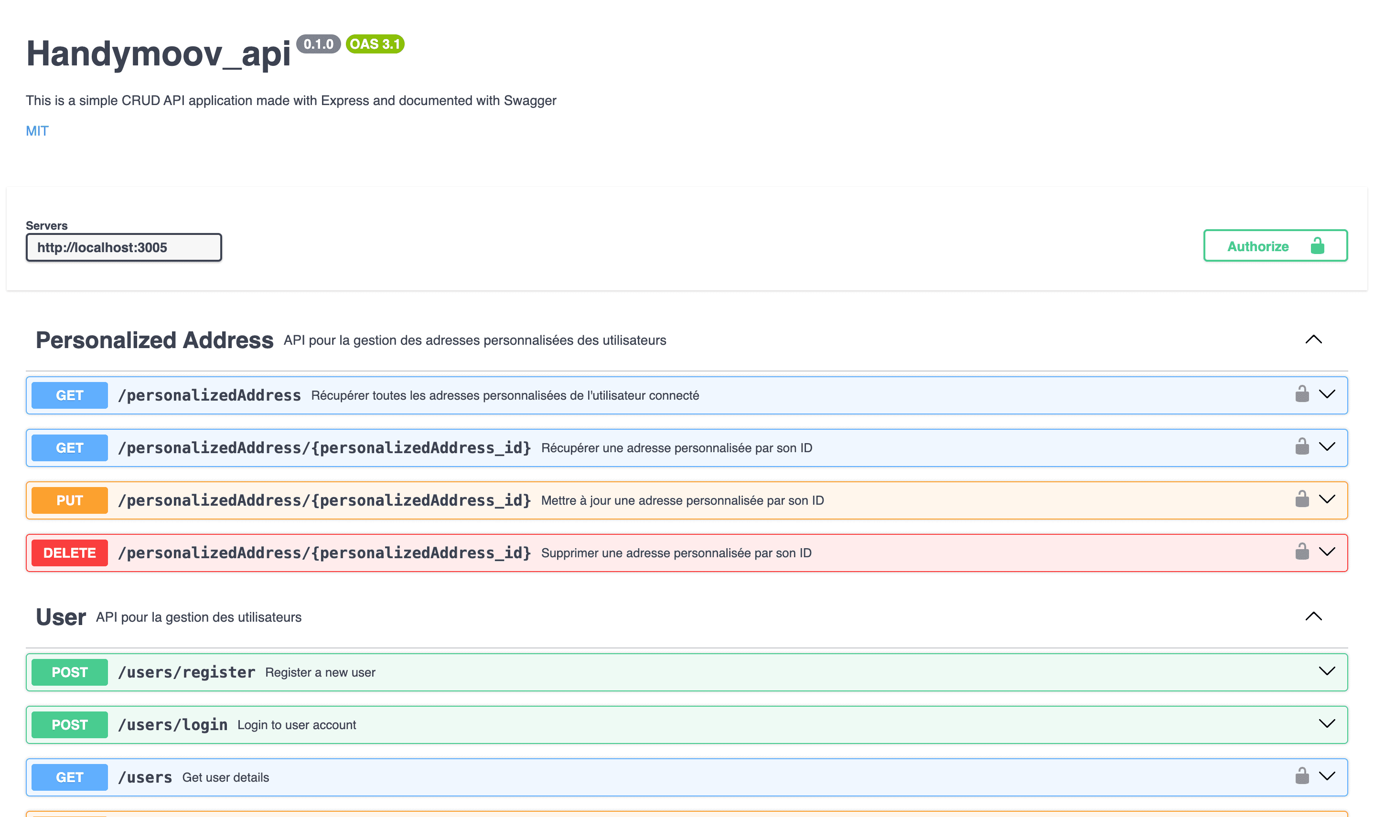Click 'API pour la gestion des utilisateurs' text

click(x=199, y=617)
